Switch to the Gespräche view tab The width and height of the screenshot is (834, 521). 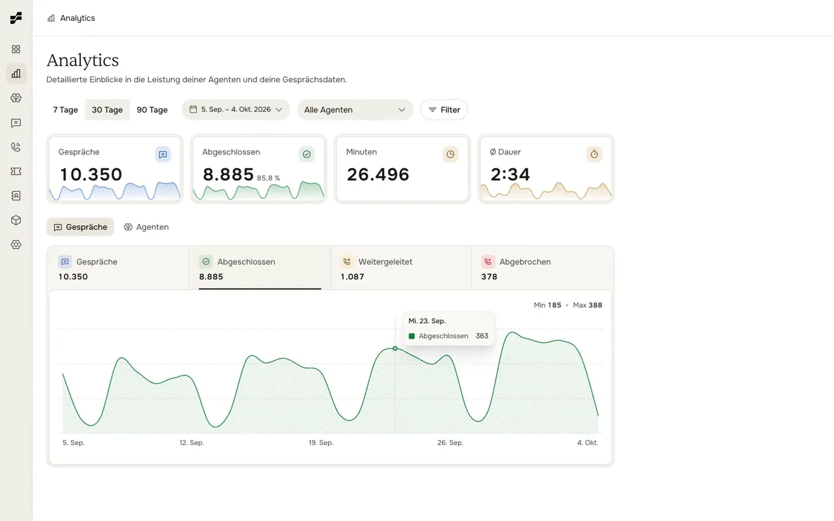coord(80,227)
